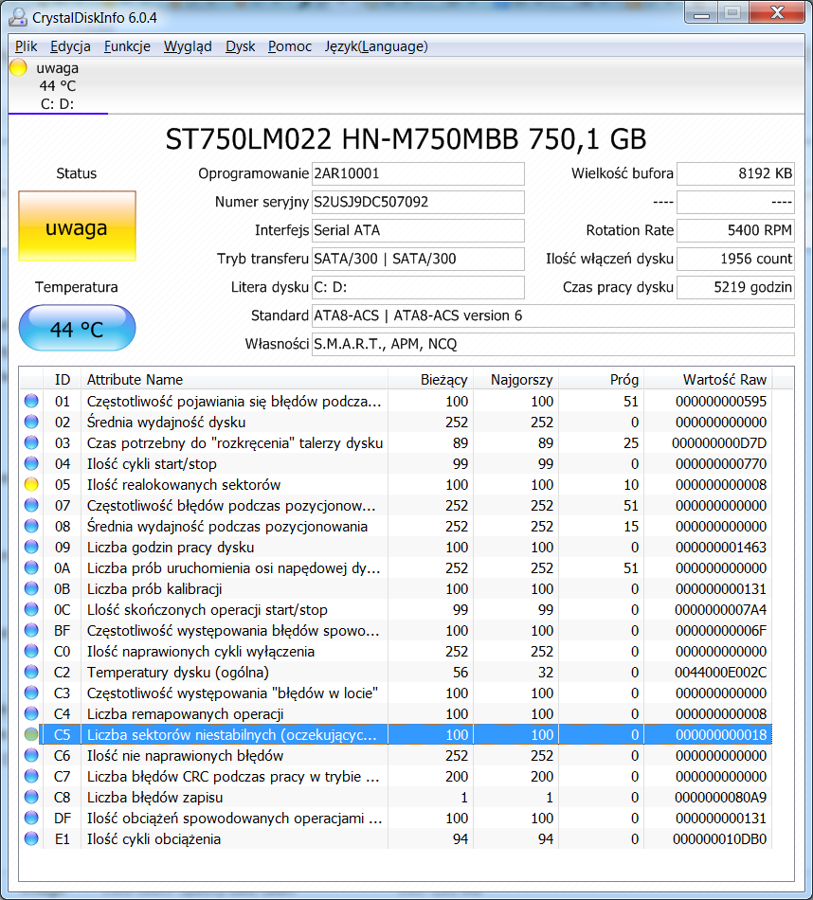Image resolution: width=813 pixels, height=900 pixels.
Task: Click the blue status dot for attribute 0A
Action: (x=31, y=567)
